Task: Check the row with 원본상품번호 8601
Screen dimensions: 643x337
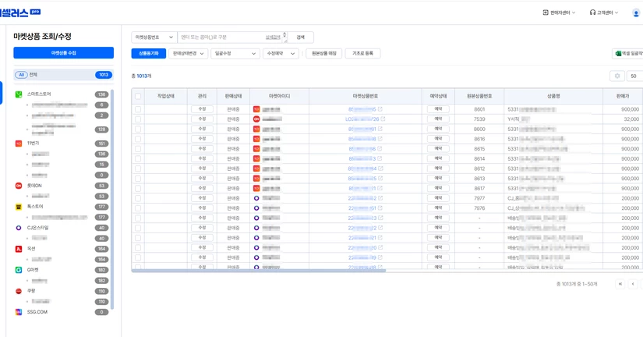Action: [138, 109]
